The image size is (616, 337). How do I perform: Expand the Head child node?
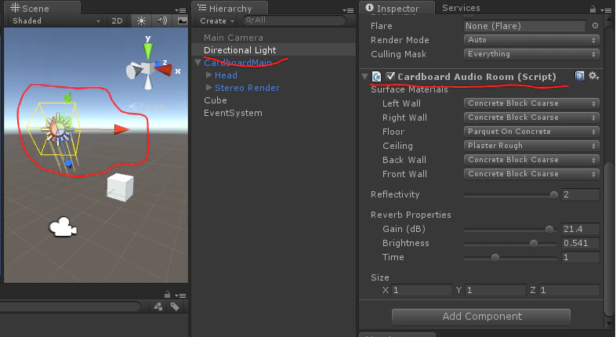(209, 75)
